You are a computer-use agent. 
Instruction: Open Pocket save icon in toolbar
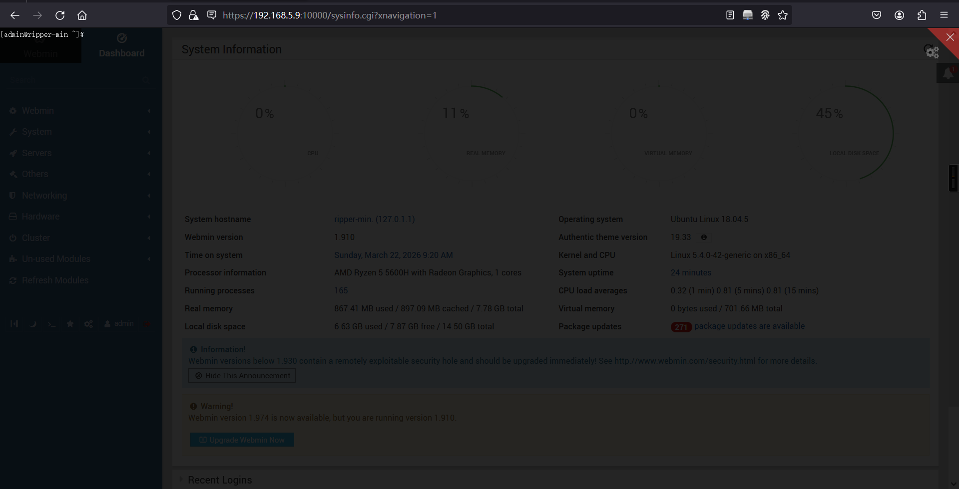coord(877,15)
